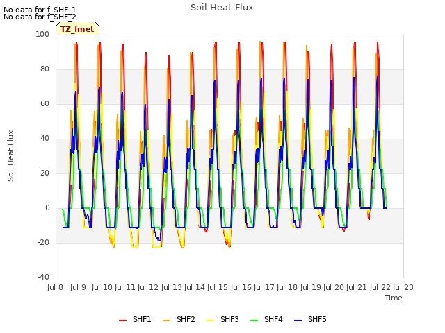This screenshot has height=333, width=445.
Task: Click the 'Jul 16' x-axis tick label
Action: tap(241, 287)
